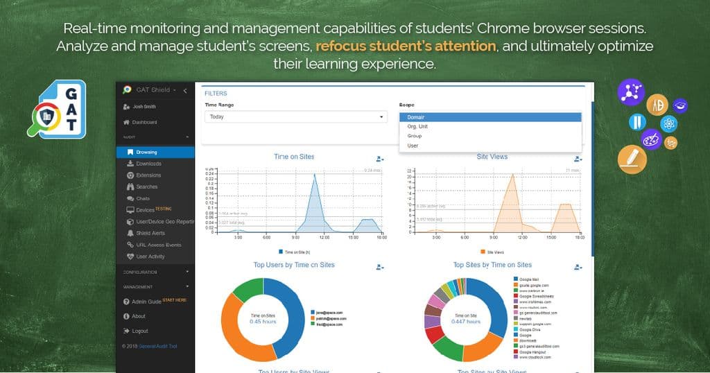Click the Browsing bookmark icon

click(130, 152)
